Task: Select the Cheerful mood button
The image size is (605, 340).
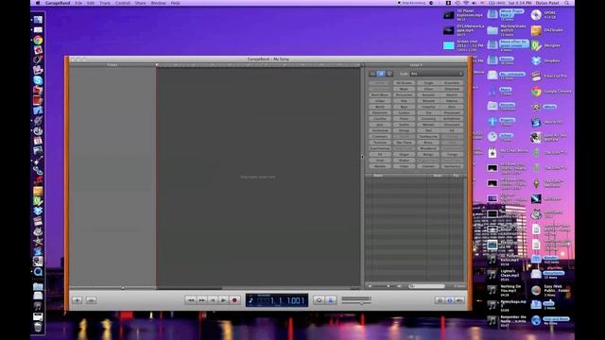Action: tap(428, 107)
